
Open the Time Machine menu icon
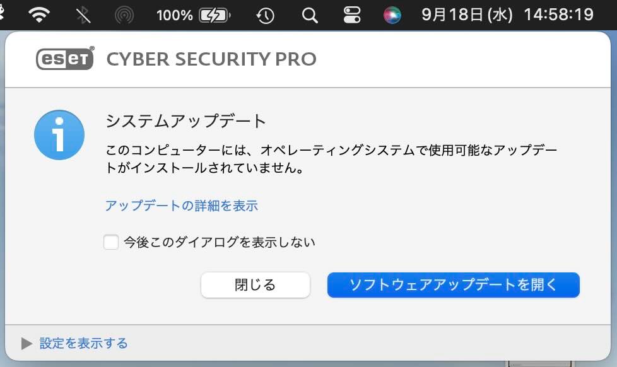266,15
